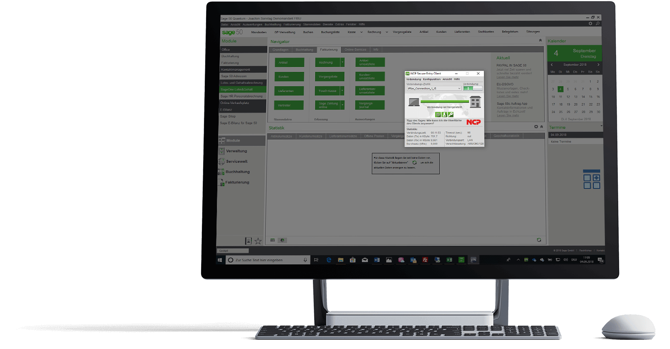Switch to Grundlagen tab in Navigator
Image resolution: width=670 pixels, height=349 pixels.
280,50
